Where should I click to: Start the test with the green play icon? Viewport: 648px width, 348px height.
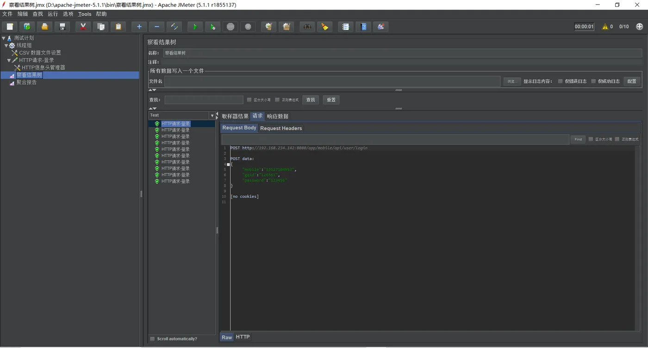[195, 27]
